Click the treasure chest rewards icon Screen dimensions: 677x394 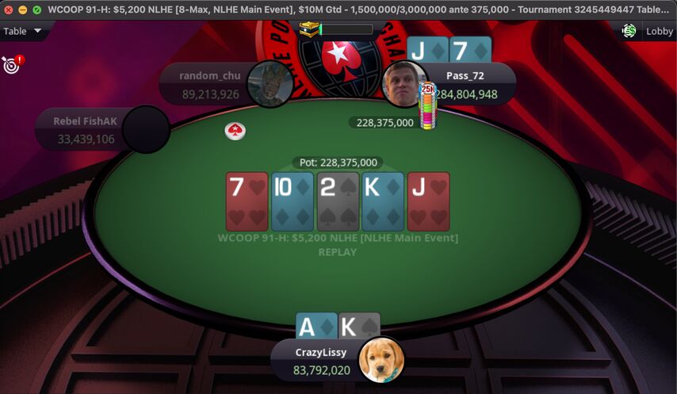[310, 29]
